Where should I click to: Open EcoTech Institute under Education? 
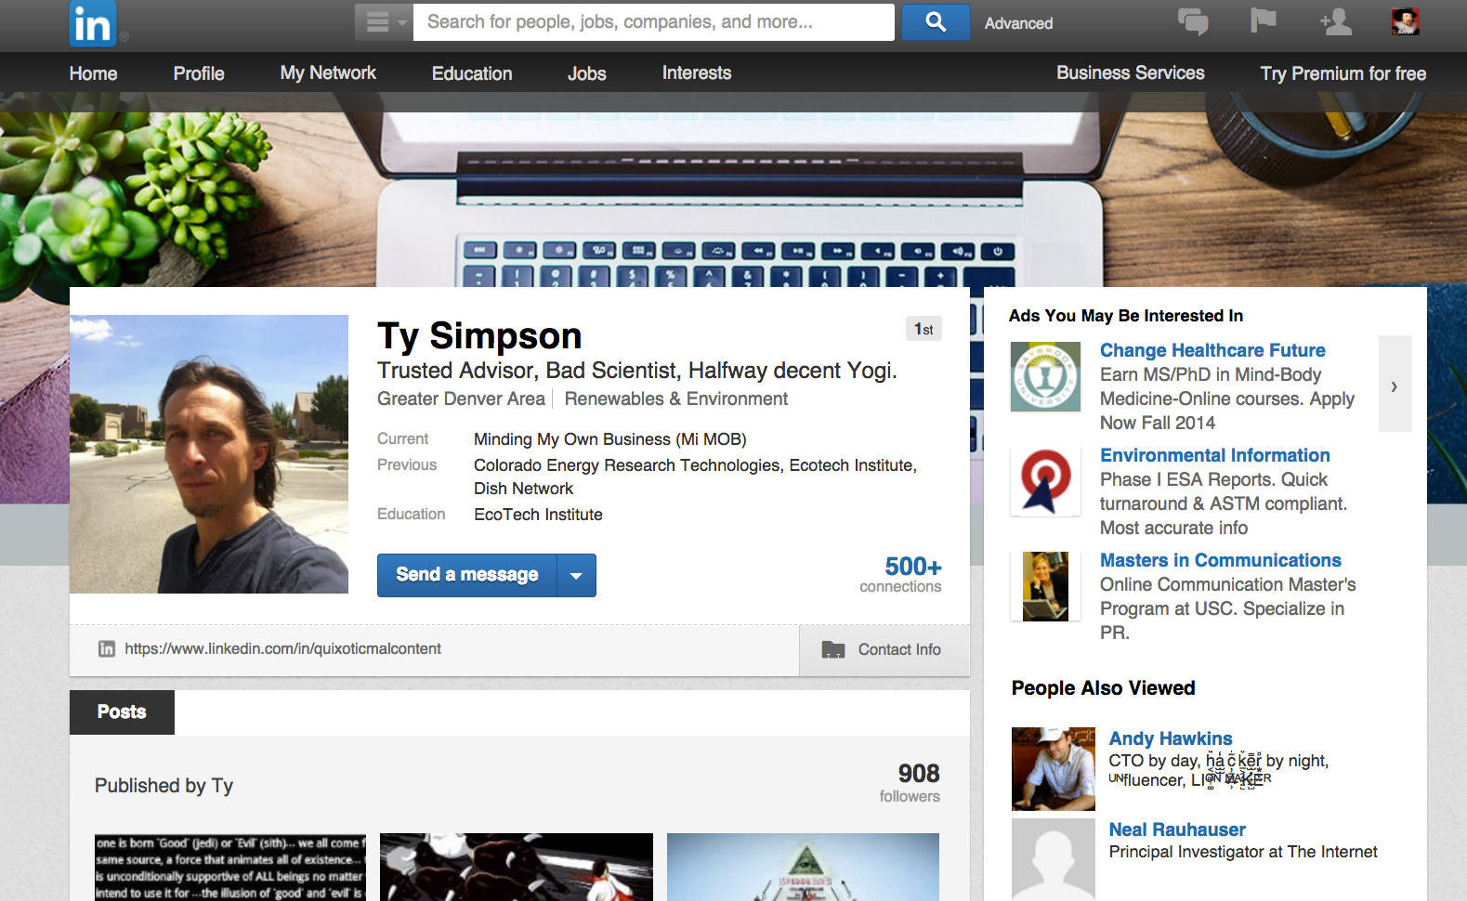click(538, 515)
